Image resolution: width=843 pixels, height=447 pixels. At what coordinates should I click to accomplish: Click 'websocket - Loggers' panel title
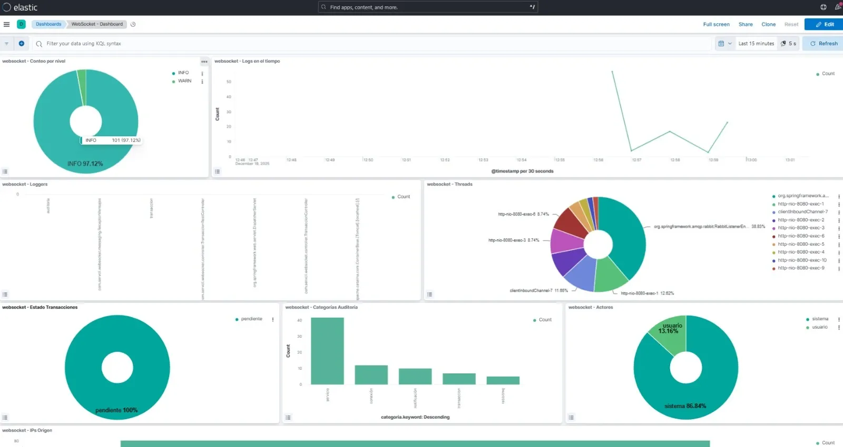point(25,185)
